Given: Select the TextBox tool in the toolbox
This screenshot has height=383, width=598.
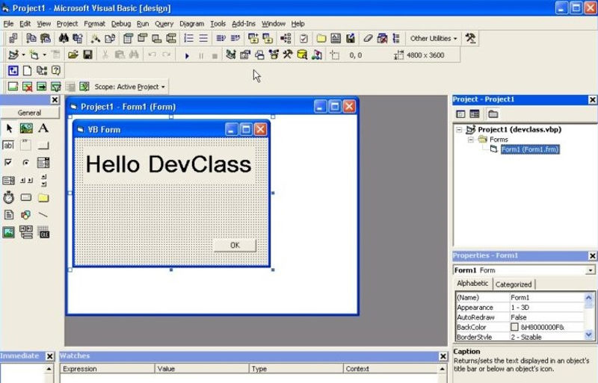Looking at the screenshot, I should click(x=9, y=146).
